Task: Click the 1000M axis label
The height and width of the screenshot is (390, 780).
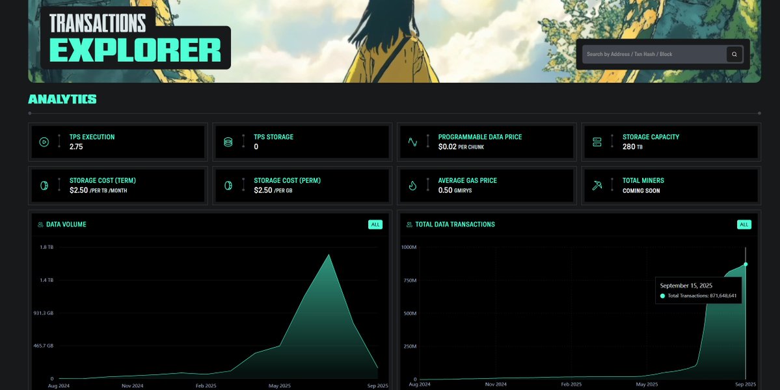Action: [409, 247]
